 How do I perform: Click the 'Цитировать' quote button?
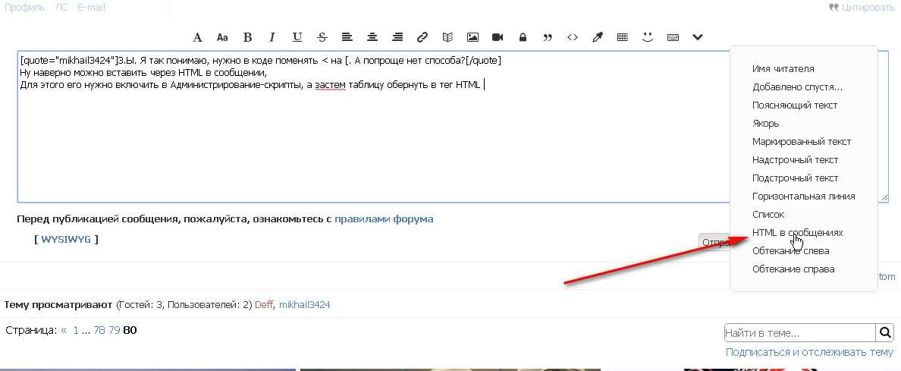pyautogui.click(x=862, y=8)
